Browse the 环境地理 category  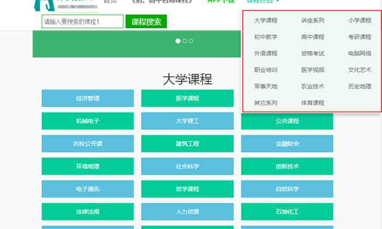[x=88, y=166]
